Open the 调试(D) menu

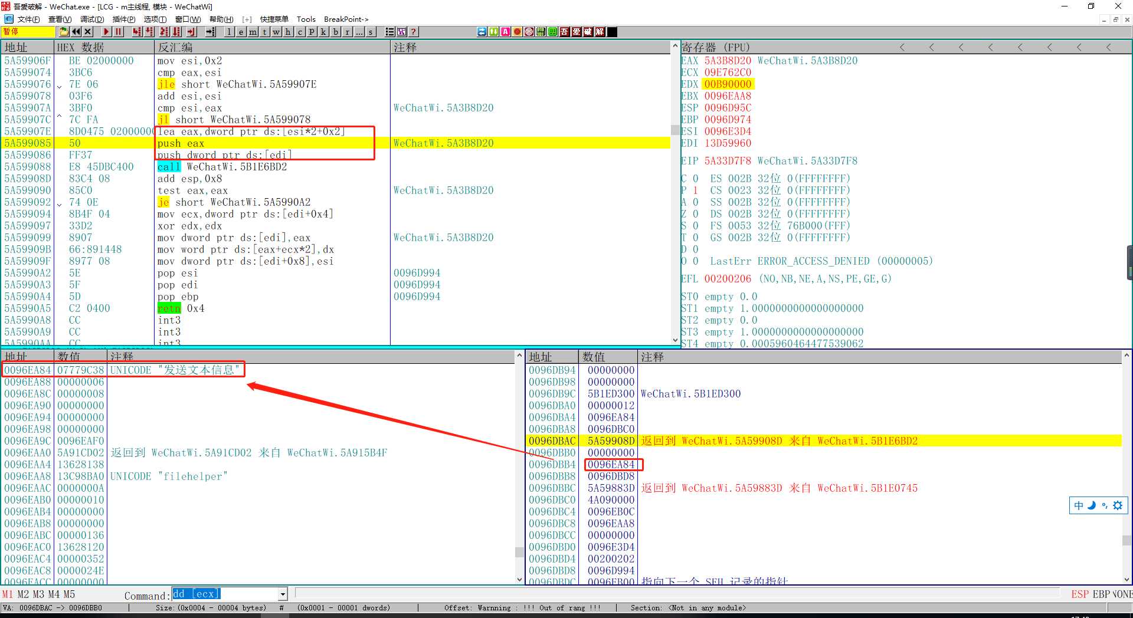click(x=91, y=19)
